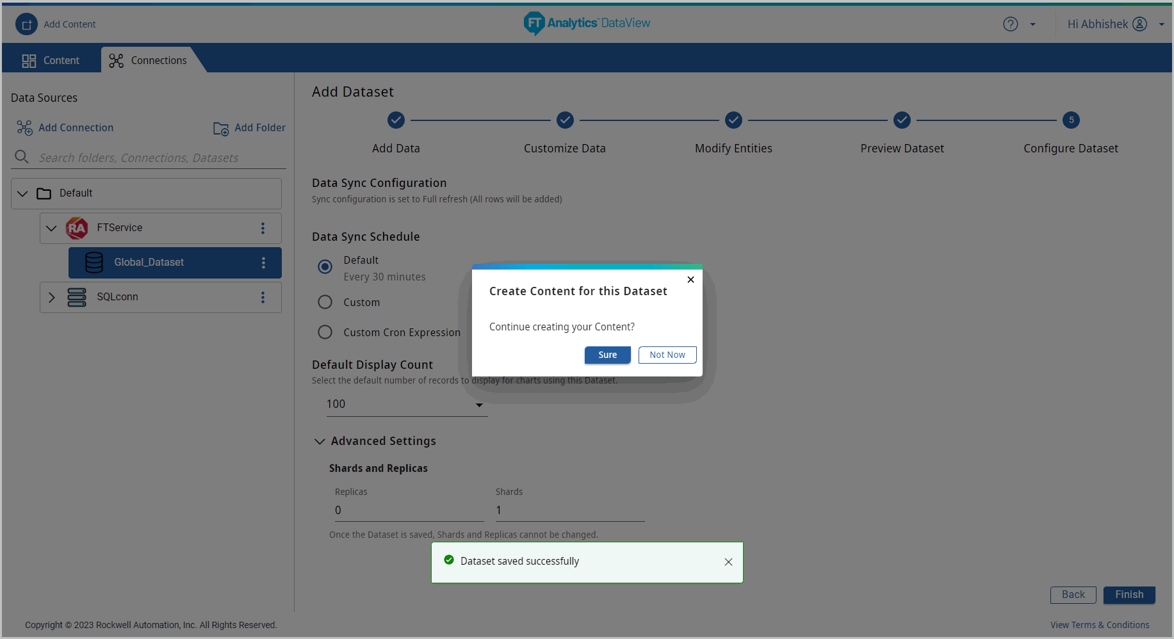Dismiss the Dataset saved successfully toast
The image size is (1174, 639).
pyautogui.click(x=728, y=562)
